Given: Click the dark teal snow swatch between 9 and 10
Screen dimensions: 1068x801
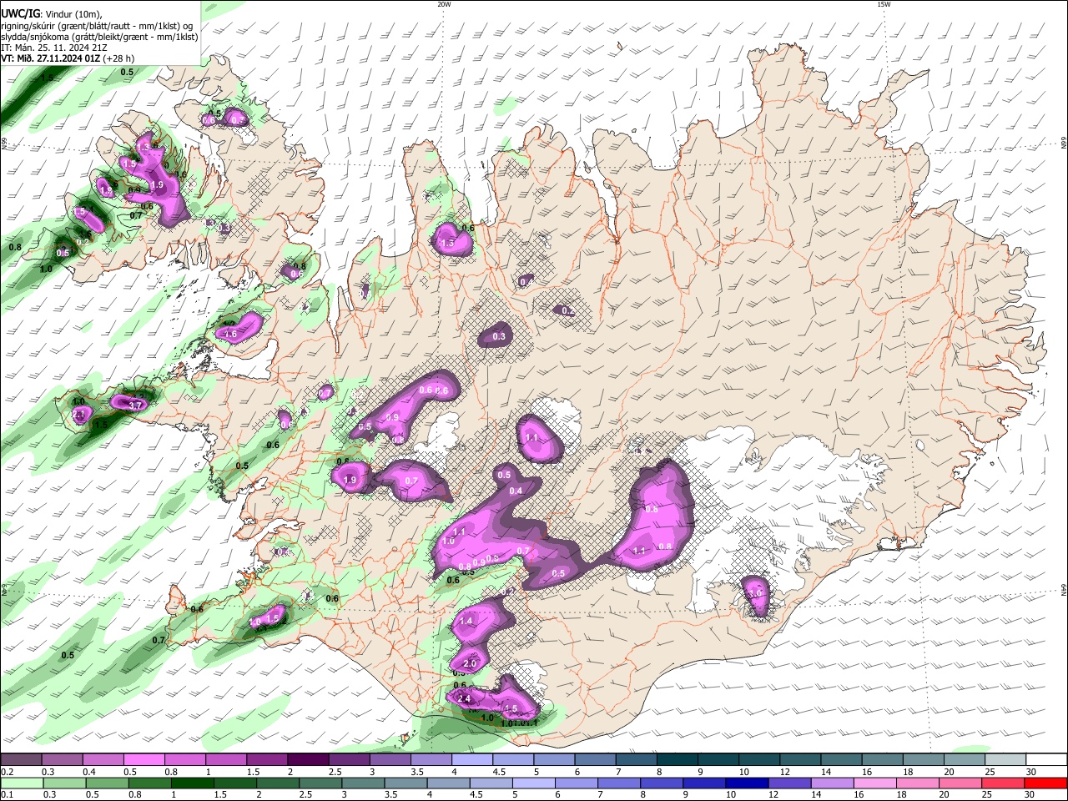Looking at the screenshot, I should pos(718,760).
